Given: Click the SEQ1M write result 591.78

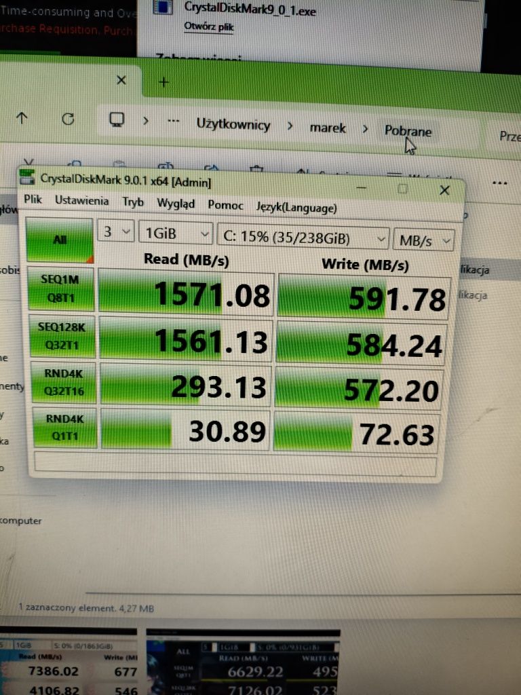Looking at the screenshot, I should (364, 297).
